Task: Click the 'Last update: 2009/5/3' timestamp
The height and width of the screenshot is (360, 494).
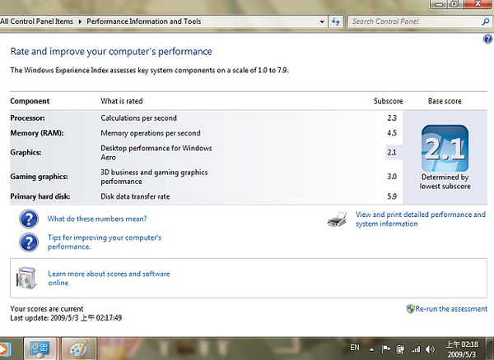Action: 66,318
